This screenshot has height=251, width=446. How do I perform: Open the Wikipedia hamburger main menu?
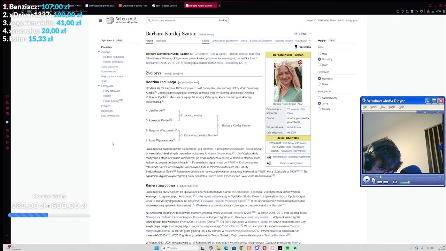click(x=100, y=20)
